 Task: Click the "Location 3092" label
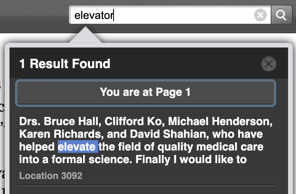click(51, 176)
